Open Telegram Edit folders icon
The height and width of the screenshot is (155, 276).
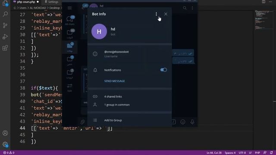[70, 88]
